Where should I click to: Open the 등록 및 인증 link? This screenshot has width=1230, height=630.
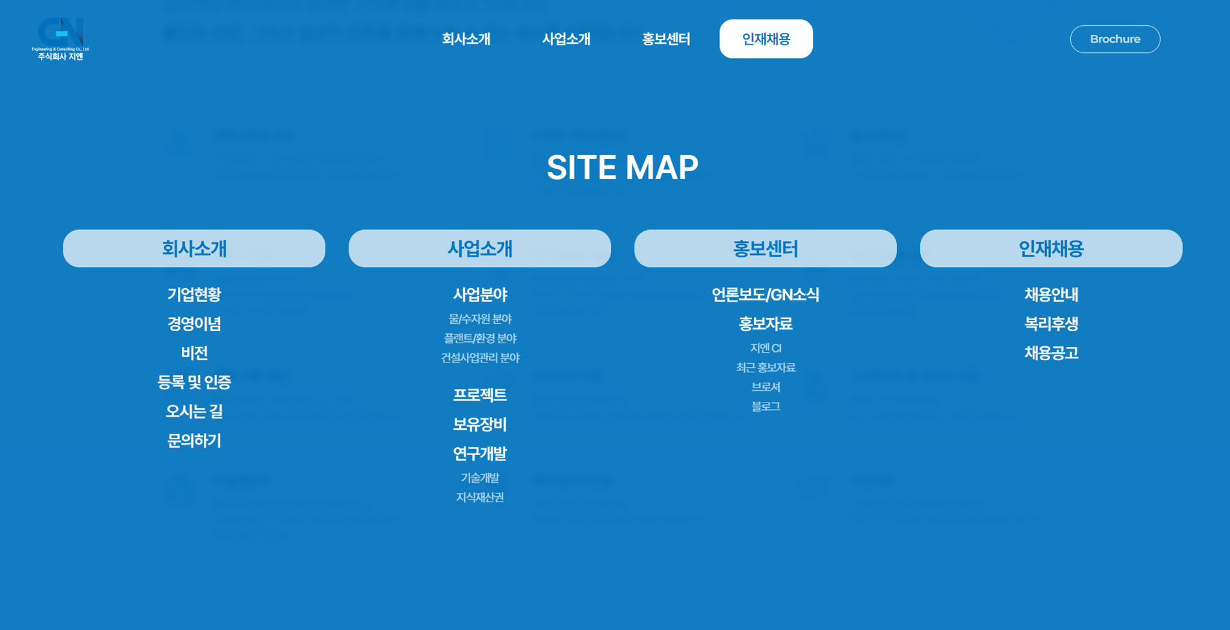tap(194, 383)
